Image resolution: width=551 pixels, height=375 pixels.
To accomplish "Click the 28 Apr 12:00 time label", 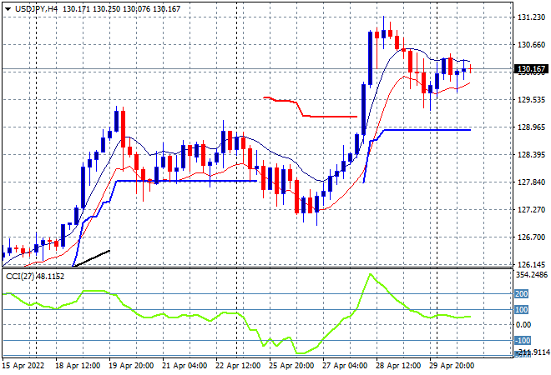I will pos(398,366).
